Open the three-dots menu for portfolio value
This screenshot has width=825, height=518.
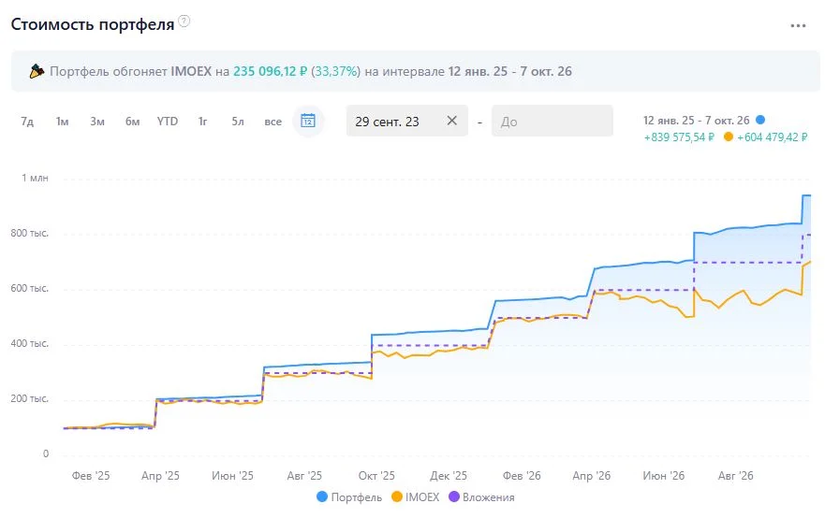[798, 26]
